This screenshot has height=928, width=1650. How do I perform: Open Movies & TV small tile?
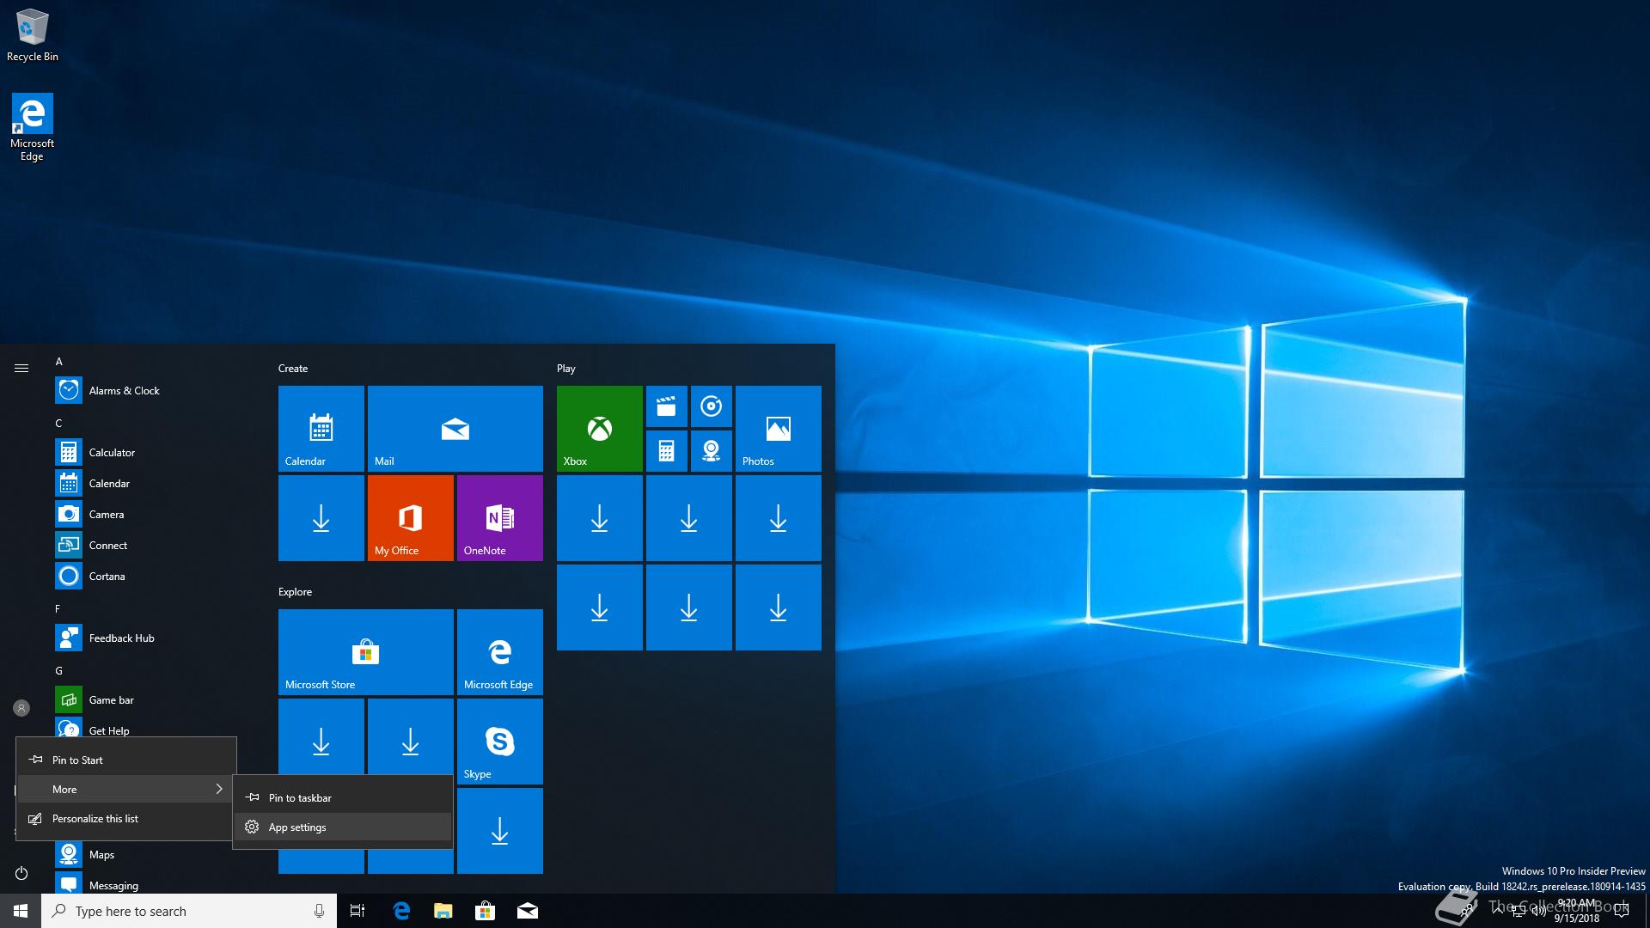666,406
